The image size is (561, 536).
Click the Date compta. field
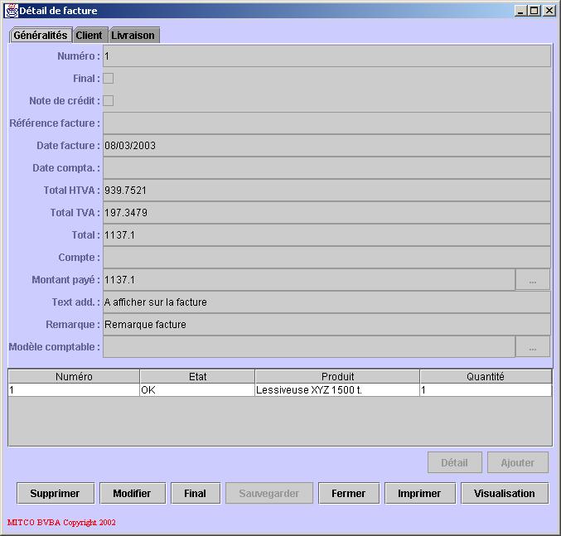point(326,167)
